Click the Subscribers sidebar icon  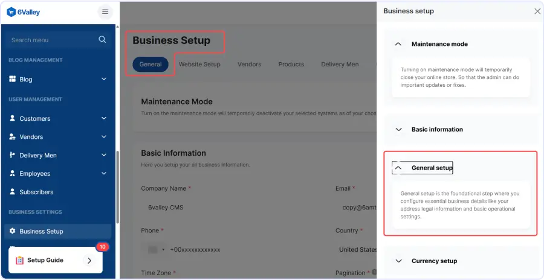13,192
